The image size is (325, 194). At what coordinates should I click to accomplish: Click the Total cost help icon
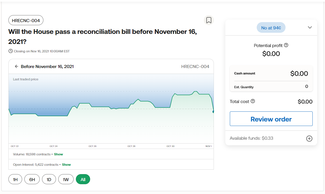tap(253, 101)
